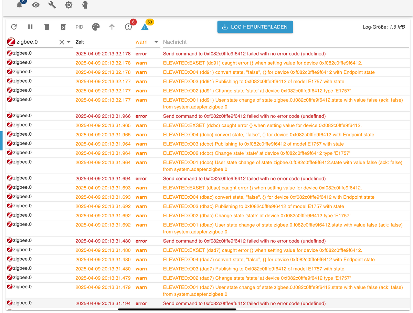Show errors via the badge-6 icon

tap(129, 27)
